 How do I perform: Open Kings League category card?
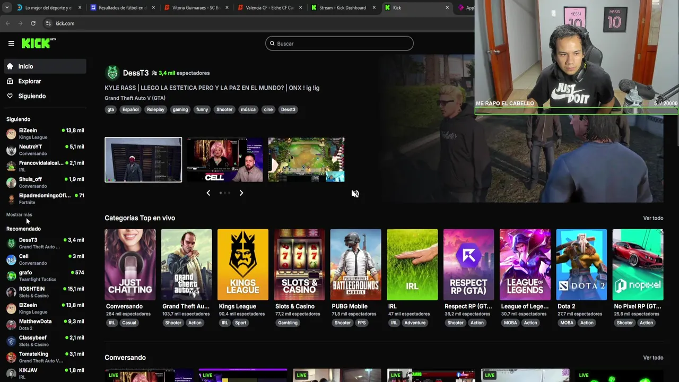[243, 265]
